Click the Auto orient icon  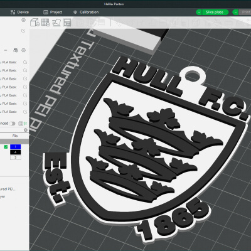point(56,22)
